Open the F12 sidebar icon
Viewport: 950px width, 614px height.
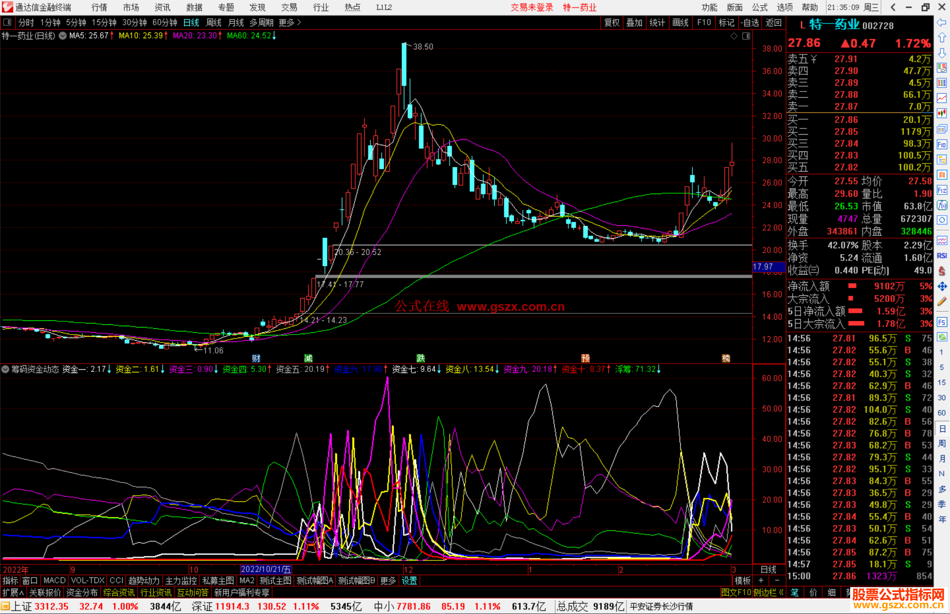point(942,190)
